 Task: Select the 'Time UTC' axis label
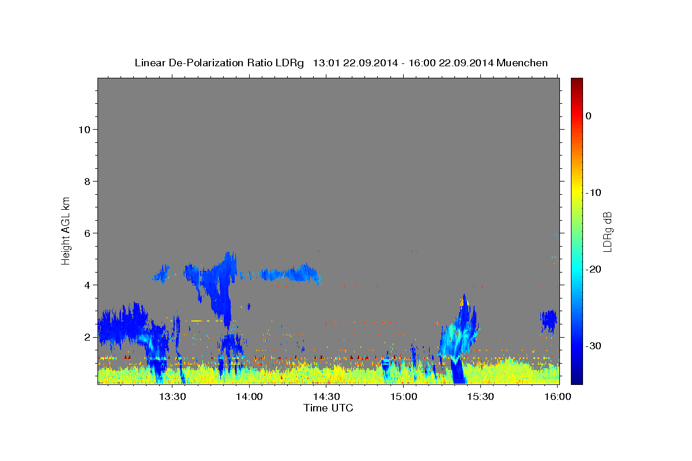(x=328, y=408)
